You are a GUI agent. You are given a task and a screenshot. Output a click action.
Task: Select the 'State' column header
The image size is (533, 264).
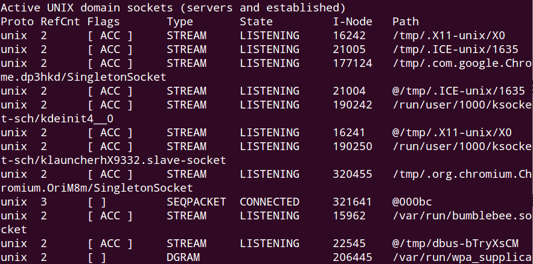coord(256,22)
